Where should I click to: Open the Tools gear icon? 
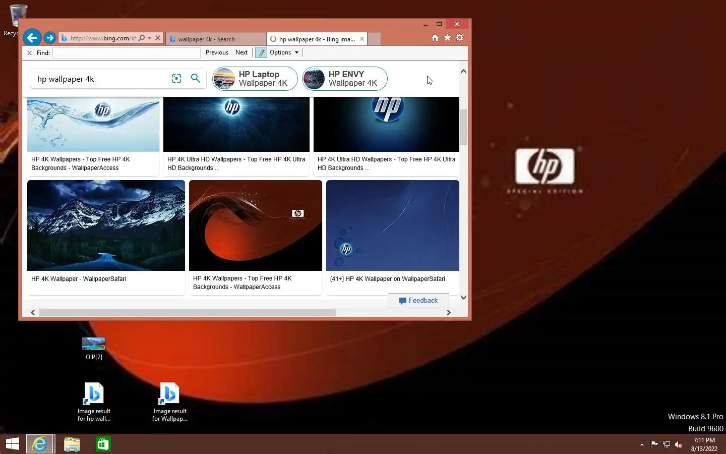pyautogui.click(x=460, y=38)
